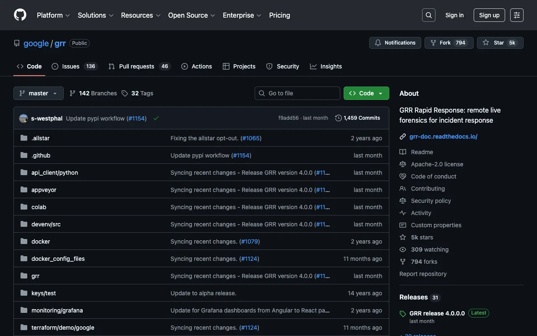View GRR release 4.0.0.0
This screenshot has width=537, height=336.
(x=437, y=313)
